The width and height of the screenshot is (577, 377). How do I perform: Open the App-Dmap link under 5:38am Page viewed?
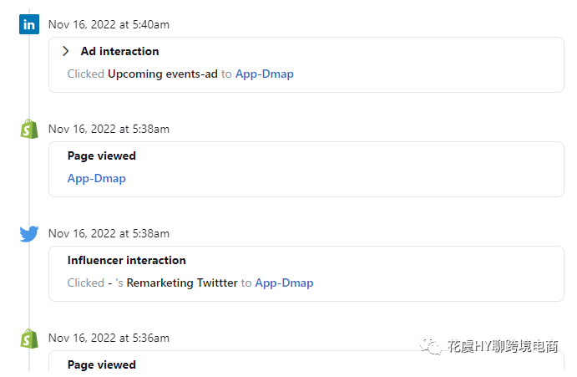96,178
